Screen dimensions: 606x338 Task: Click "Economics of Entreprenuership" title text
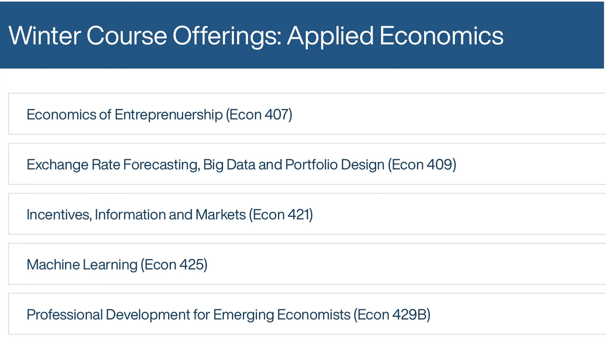point(125,115)
